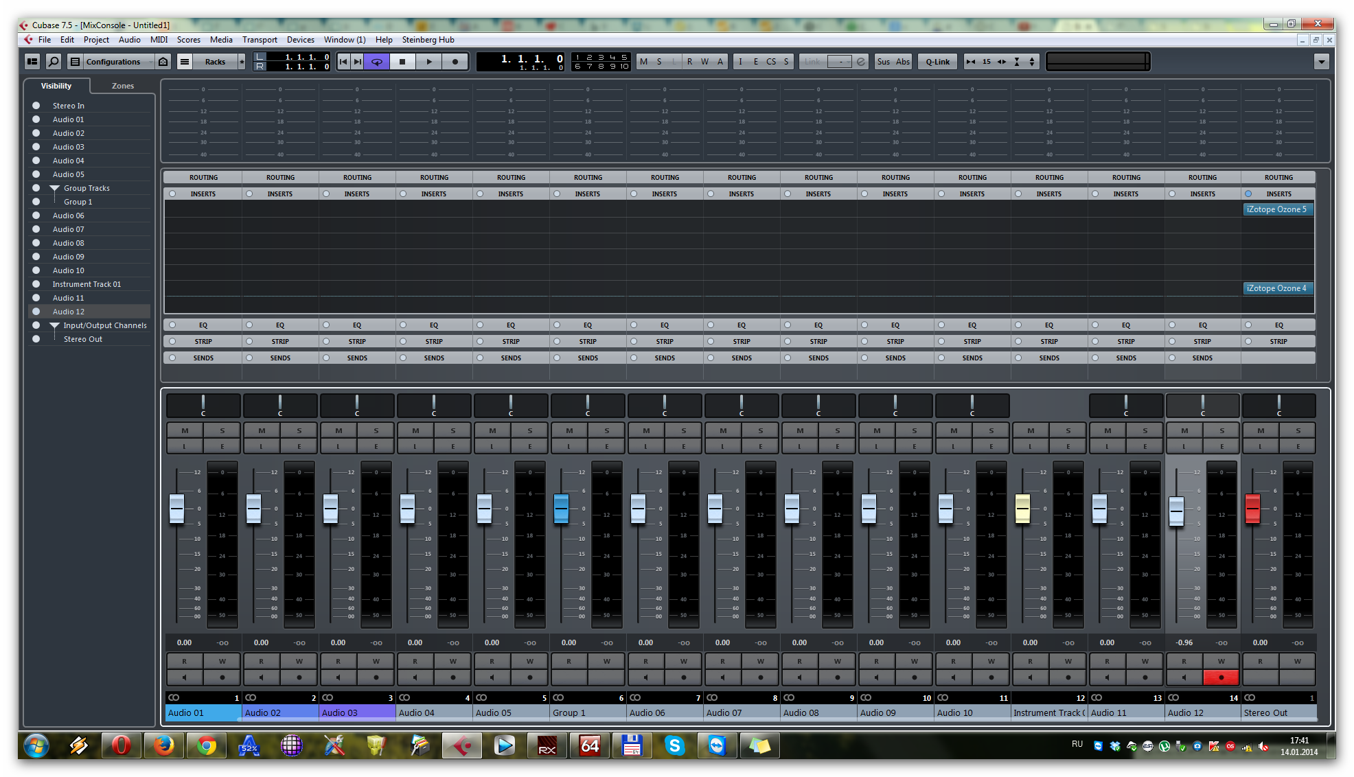
Task: Mute the Audio 01 channel
Action: pos(185,430)
